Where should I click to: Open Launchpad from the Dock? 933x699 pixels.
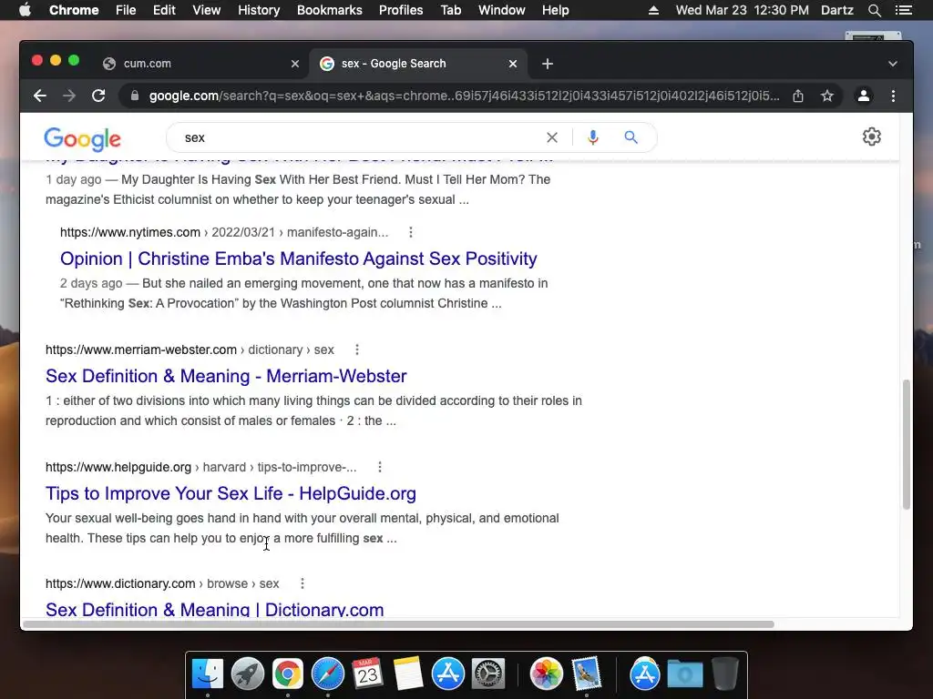click(248, 674)
